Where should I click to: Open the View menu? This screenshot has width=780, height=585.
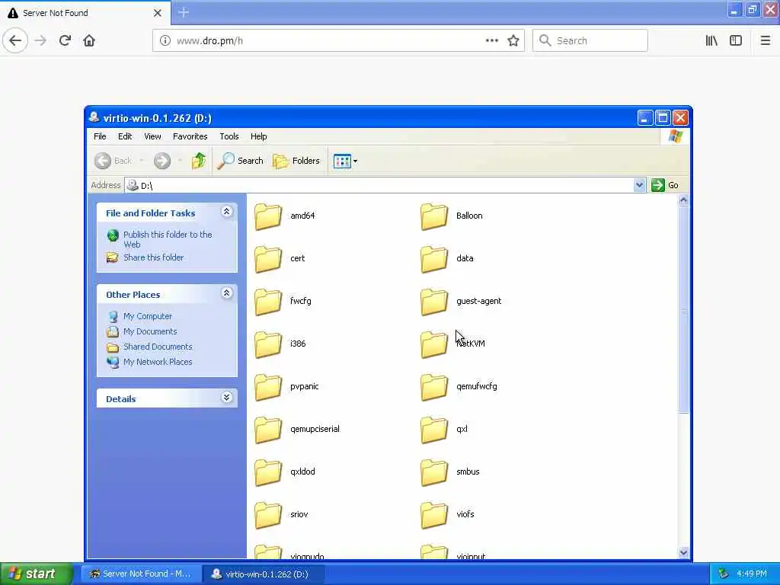pyautogui.click(x=152, y=136)
